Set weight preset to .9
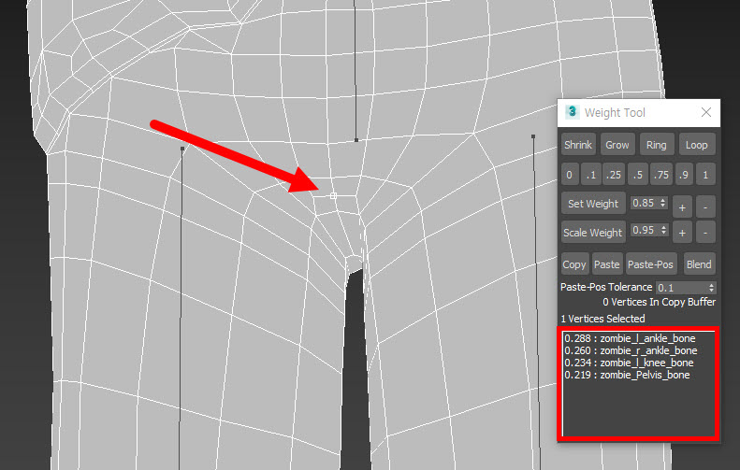Screen dimensions: 740x470 click(x=684, y=175)
